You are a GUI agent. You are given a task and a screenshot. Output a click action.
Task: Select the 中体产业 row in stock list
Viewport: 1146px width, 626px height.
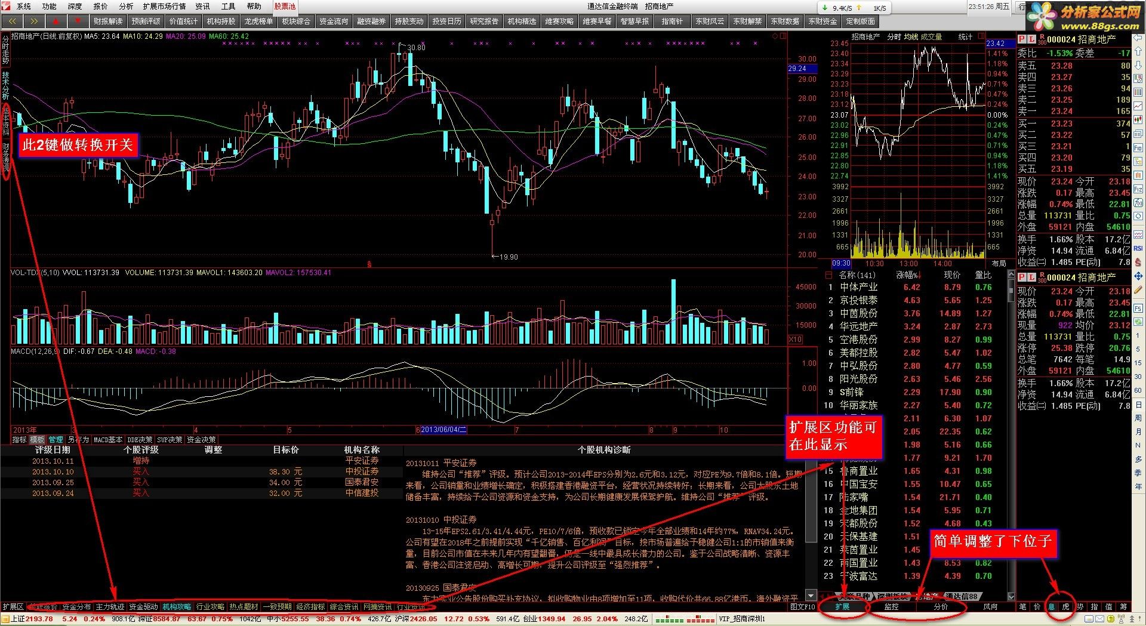[x=914, y=287]
